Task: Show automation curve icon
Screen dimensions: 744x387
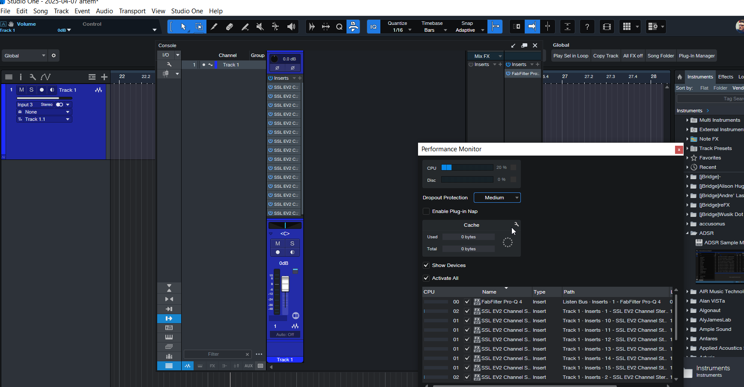Action: click(x=45, y=77)
